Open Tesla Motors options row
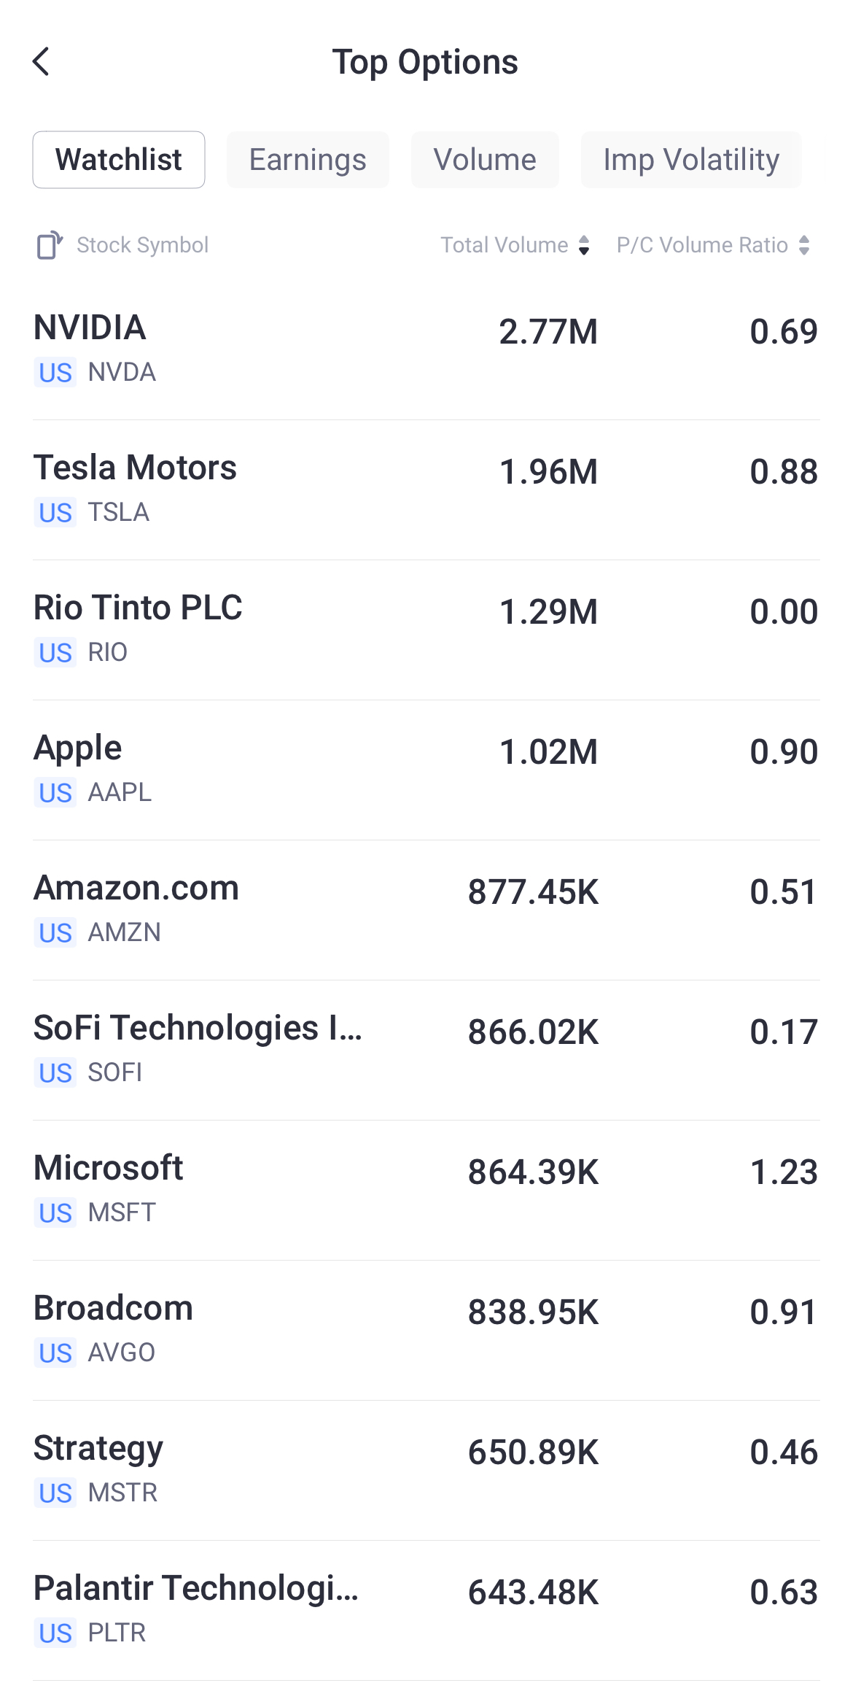 [426, 489]
